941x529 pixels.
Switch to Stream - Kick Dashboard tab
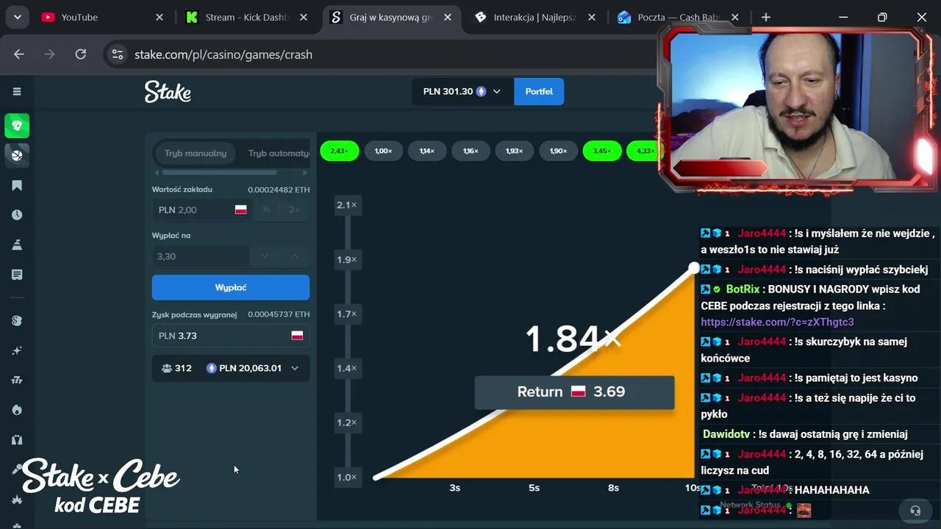coord(246,17)
